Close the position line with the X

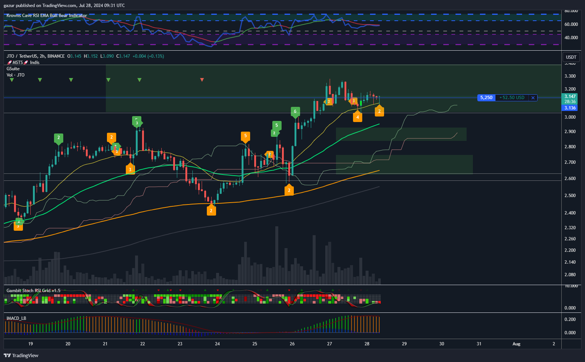point(533,98)
